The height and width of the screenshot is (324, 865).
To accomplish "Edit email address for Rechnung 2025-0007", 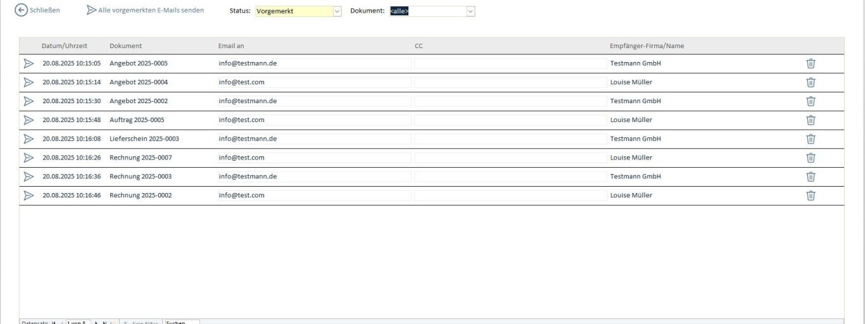I will click(314, 158).
